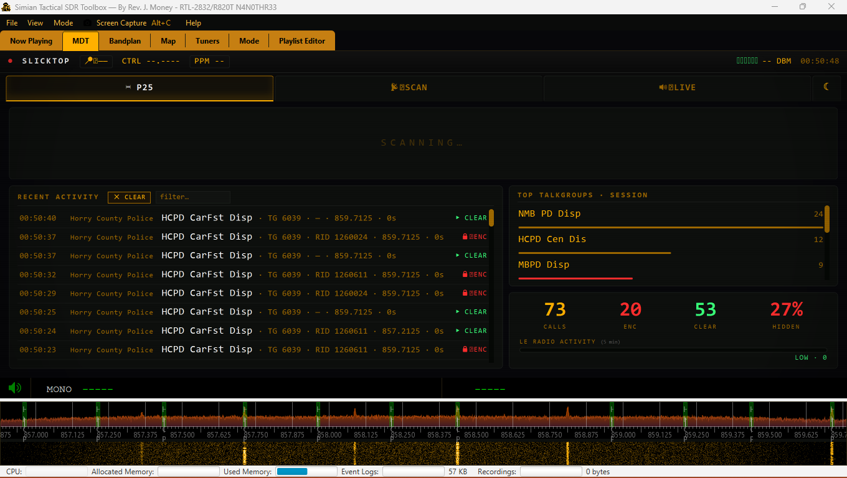Click the 27% HIDDEN statistic
Viewport: 847px width, 478px height.
pyautogui.click(x=786, y=314)
